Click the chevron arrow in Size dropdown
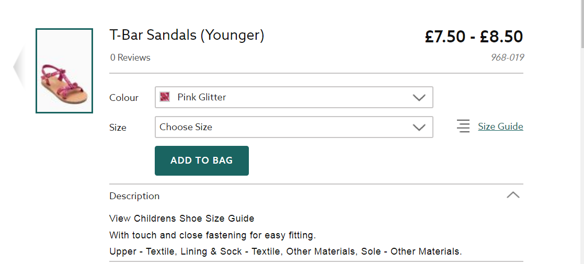The height and width of the screenshot is (264, 584). (x=419, y=127)
